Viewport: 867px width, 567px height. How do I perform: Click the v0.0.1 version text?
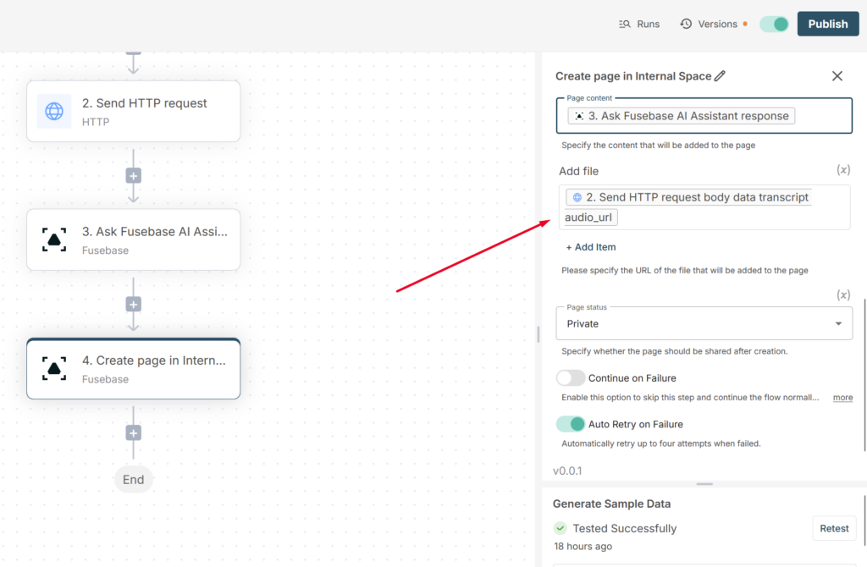(x=567, y=471)
